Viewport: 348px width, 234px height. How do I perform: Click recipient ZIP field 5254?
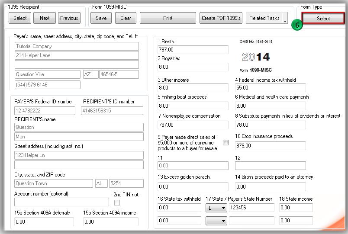(126, 183)
